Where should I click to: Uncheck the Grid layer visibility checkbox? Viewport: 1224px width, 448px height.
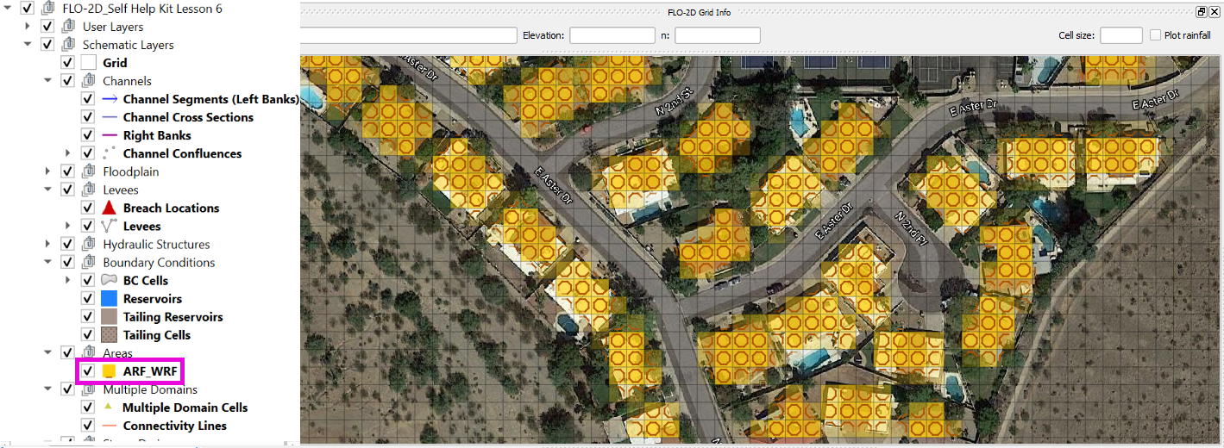(67, 63)
